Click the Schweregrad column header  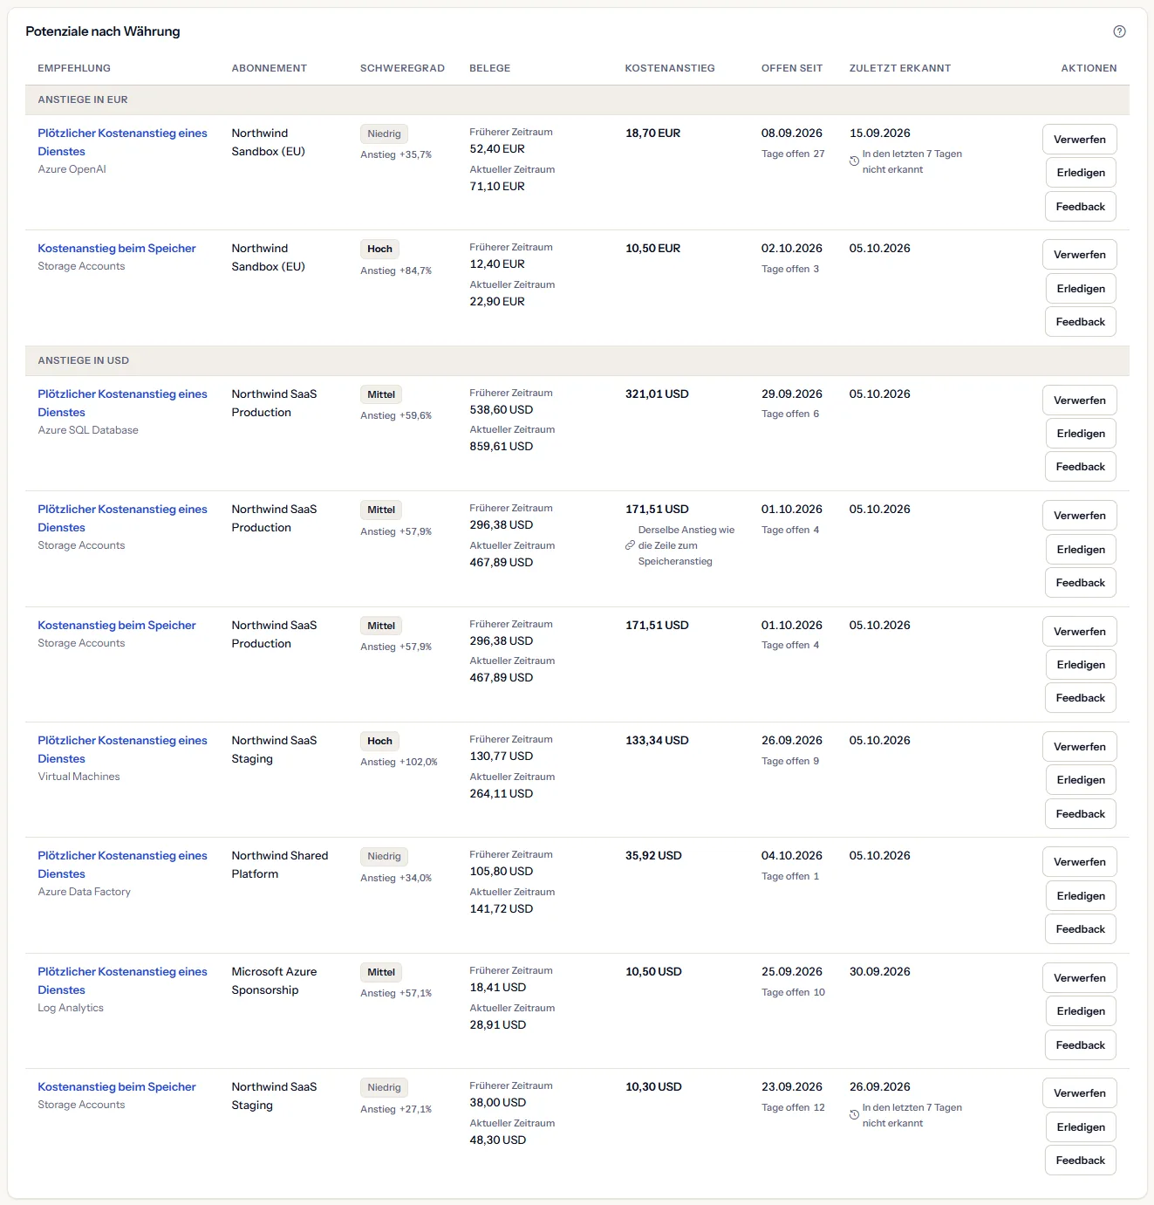pos(402,68)
